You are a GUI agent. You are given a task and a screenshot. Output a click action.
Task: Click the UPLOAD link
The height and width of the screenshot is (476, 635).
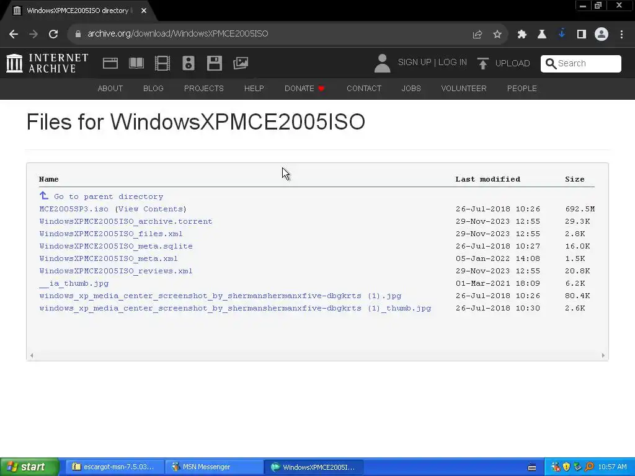pyautogui.click(x=512, y=64)
